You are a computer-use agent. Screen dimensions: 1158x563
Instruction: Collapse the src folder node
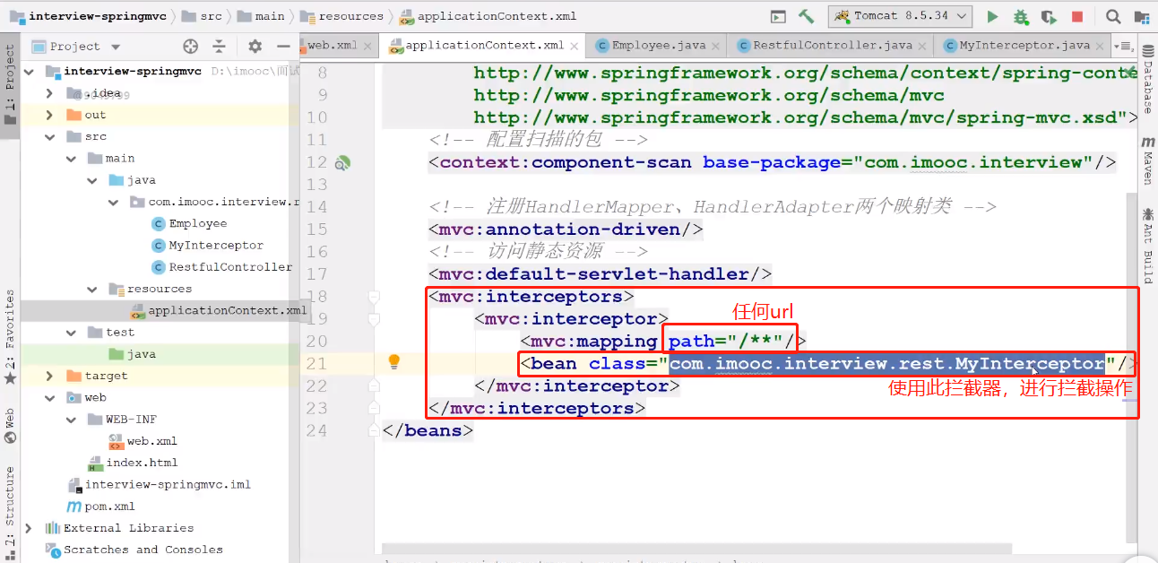coord(51,136)
